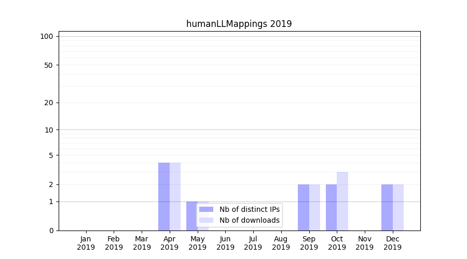Select the 'Nov 2019' x-axis label

pyautogui.click(x=365, y=243)
